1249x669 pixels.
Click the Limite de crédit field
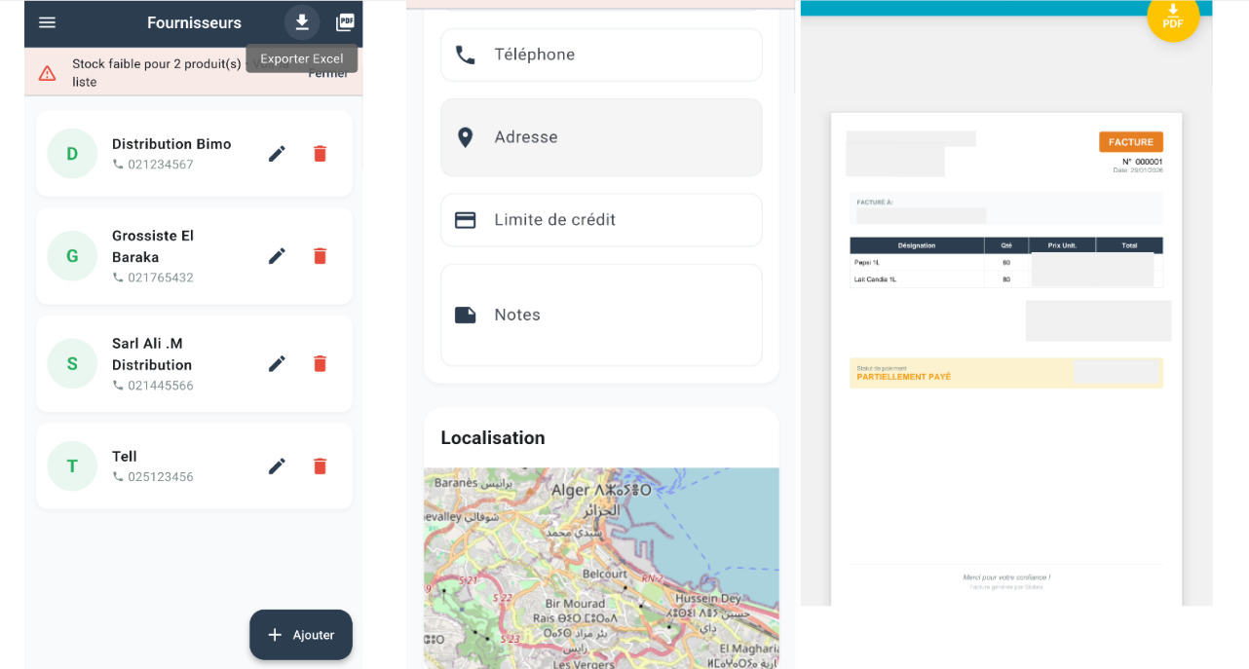[601, 220]
